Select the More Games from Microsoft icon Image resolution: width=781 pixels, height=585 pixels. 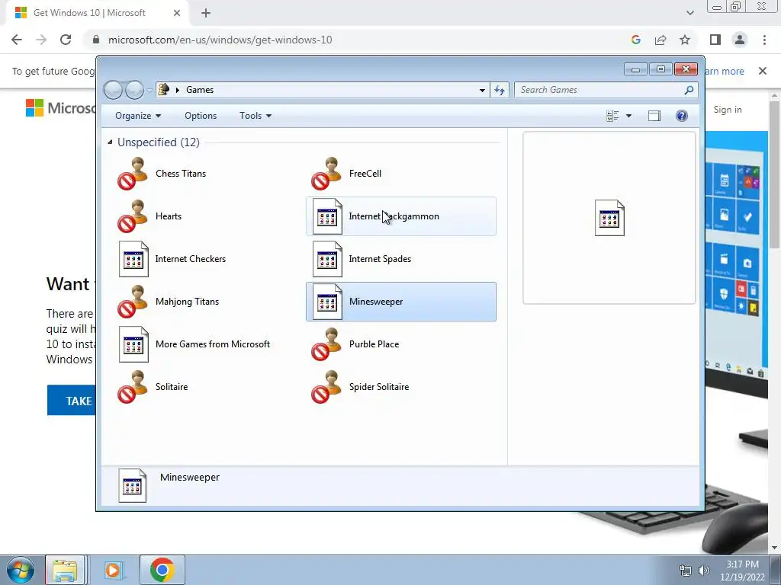(x=133, y=344)
